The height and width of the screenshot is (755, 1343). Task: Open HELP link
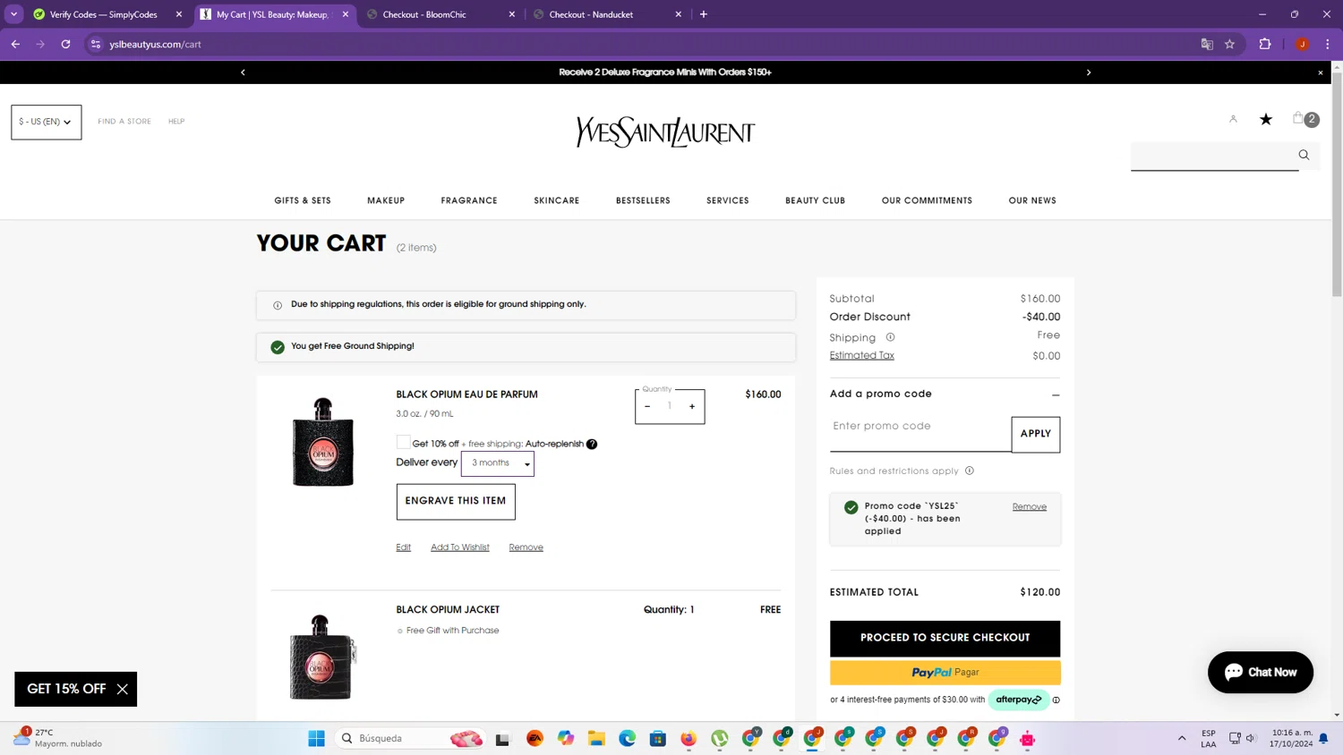pos(176,122)
